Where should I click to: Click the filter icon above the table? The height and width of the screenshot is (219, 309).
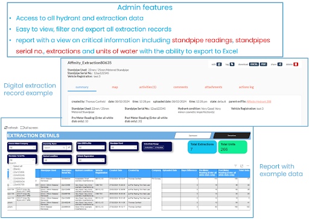(x=235, y=166)
